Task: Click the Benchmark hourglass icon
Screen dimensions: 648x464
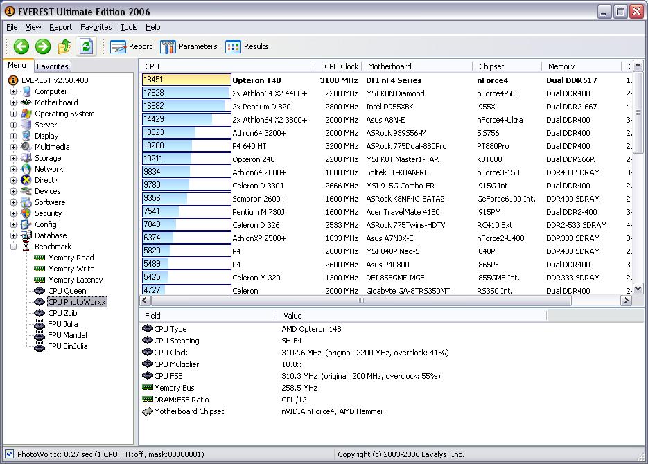Action: tap(26, 247)
